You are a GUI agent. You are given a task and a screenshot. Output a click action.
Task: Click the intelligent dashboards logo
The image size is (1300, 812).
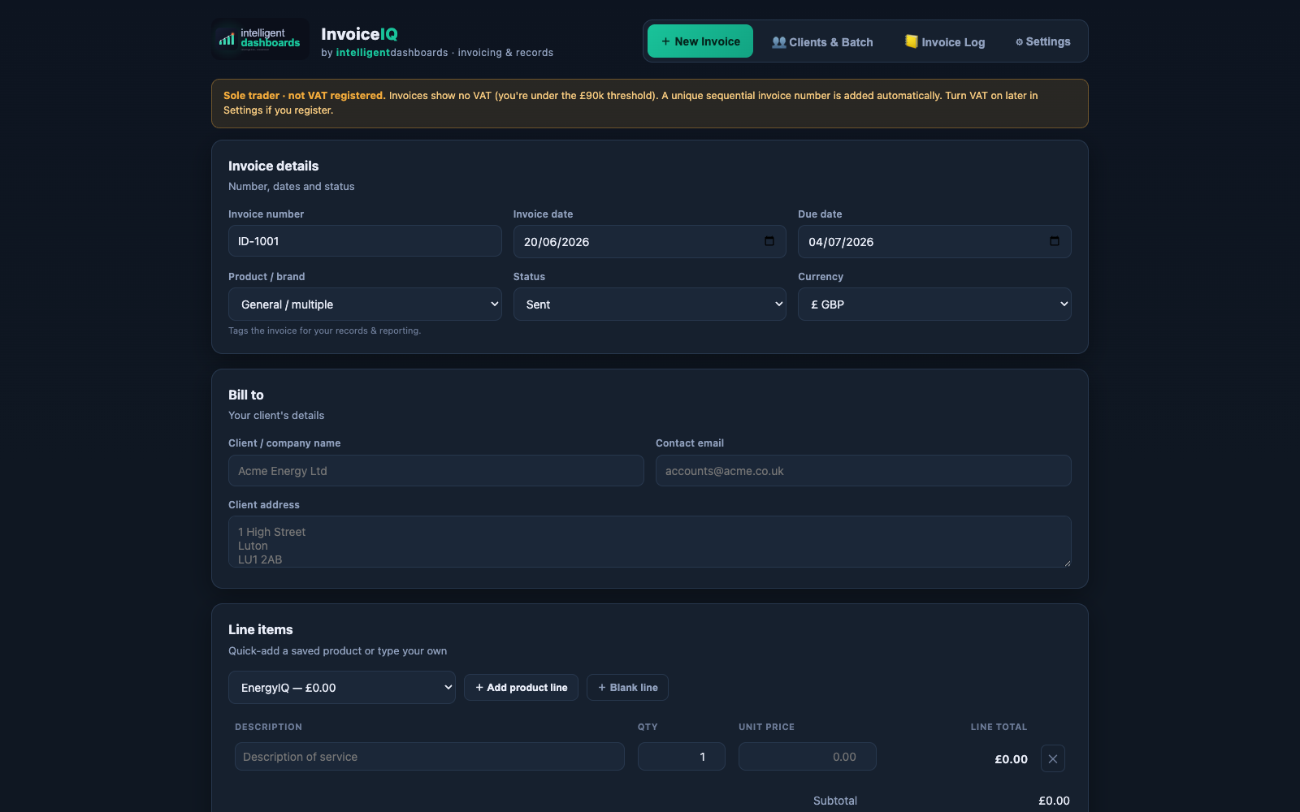click(x=260, y=39)
